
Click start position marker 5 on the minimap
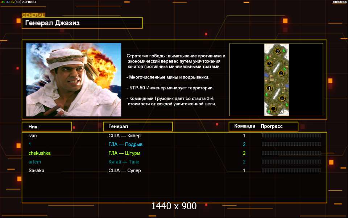click(x=282, y=98)
